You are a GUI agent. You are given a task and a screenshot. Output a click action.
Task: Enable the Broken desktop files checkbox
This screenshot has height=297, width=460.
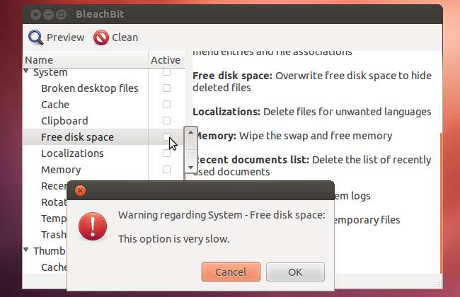coord(166,88)
